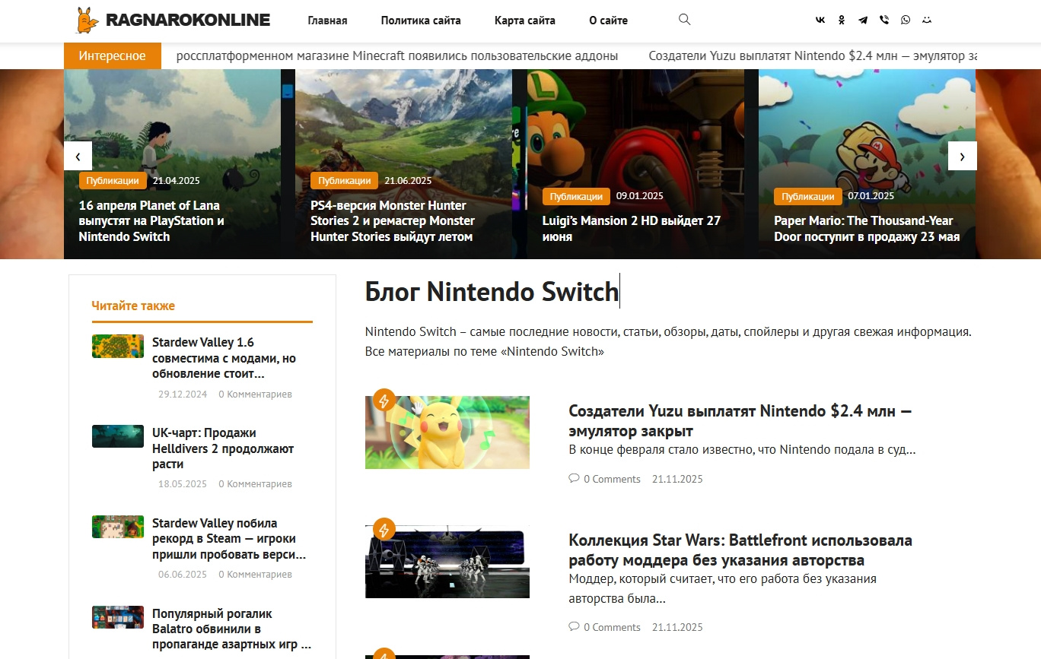The image size is (1041, 659).
Task: Click the orange fox logo icon
Action: (x=88, y=21)
